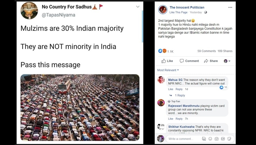Expand the tweet options chevron
The image size is (256, 145).
tap(138, 7)
